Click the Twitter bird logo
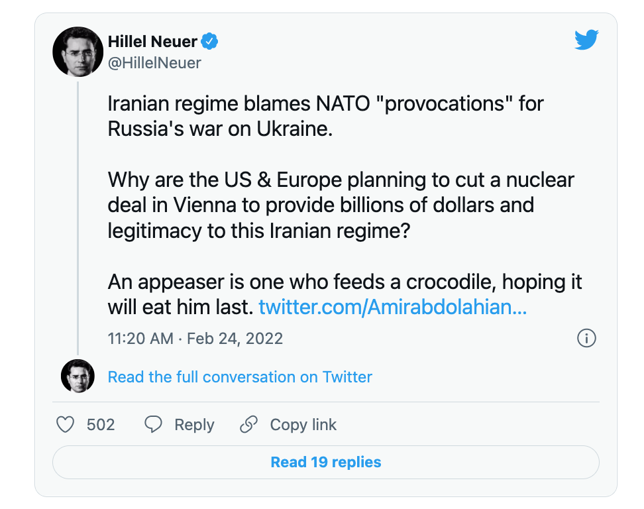Screen dimensions: 644x509 coord(586,40)
